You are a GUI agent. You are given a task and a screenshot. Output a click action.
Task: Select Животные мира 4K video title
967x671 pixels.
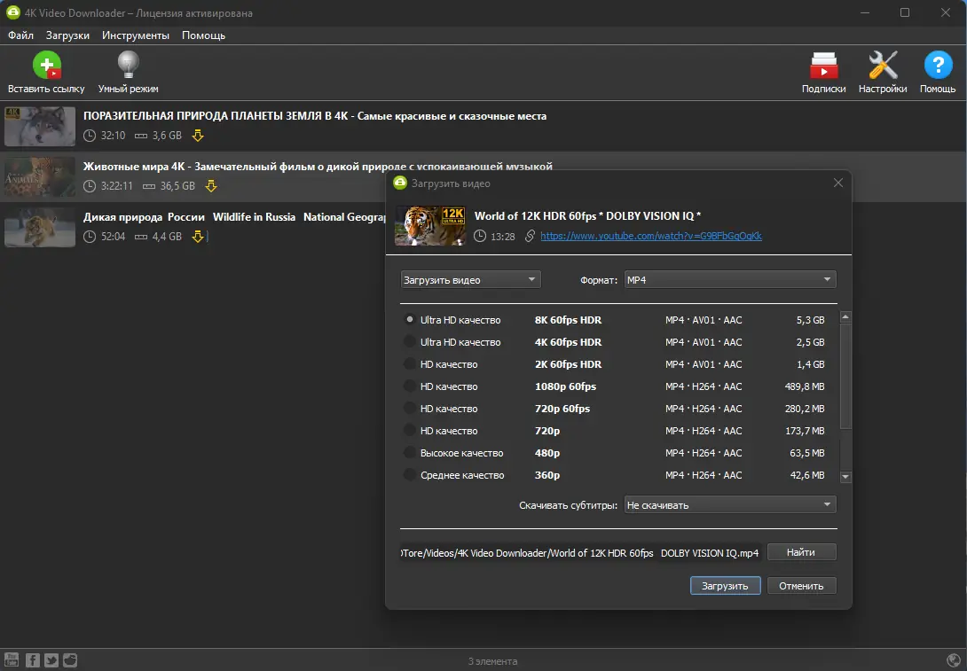click(x=318, y=167)
